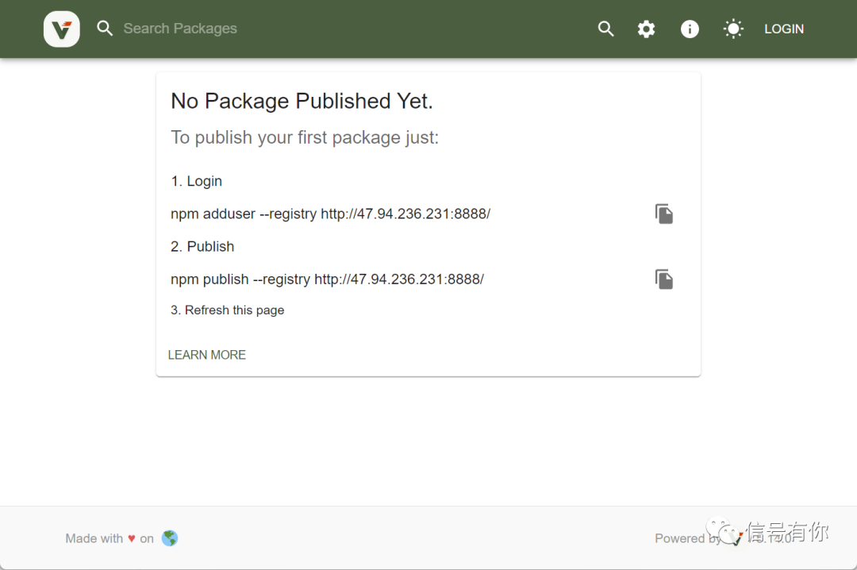Open settings with the gear icon

click(x=646, y=29)
